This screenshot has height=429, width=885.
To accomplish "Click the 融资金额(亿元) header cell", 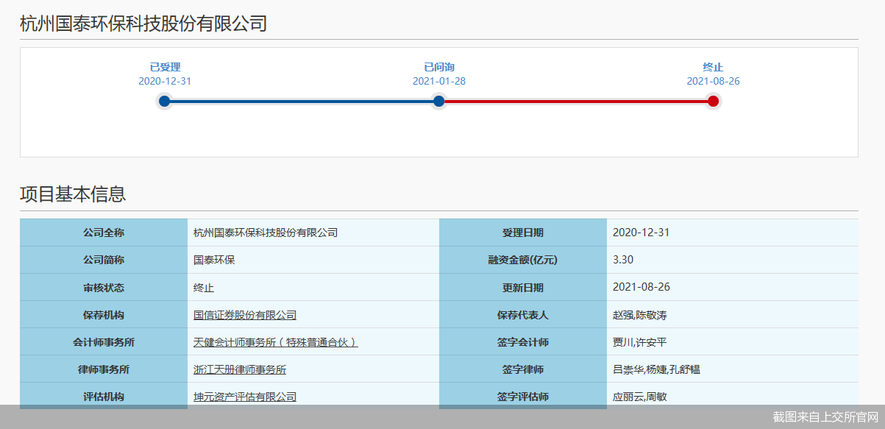I will (523, 260).
